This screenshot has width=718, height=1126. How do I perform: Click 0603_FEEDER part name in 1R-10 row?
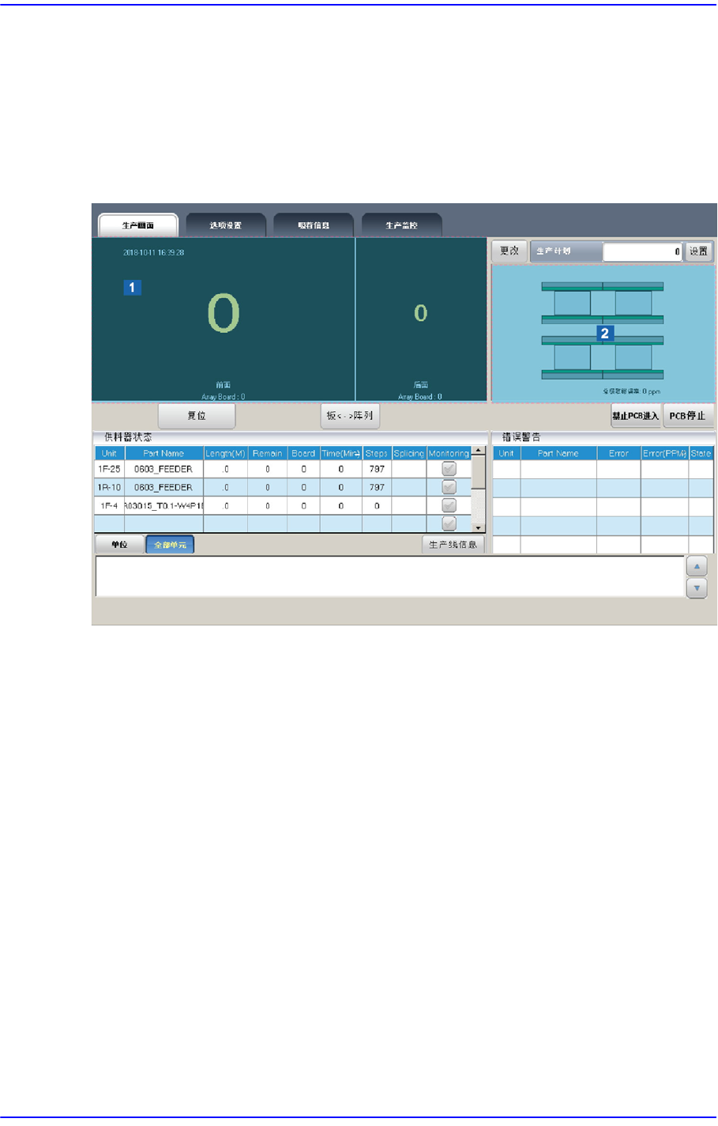164,487
